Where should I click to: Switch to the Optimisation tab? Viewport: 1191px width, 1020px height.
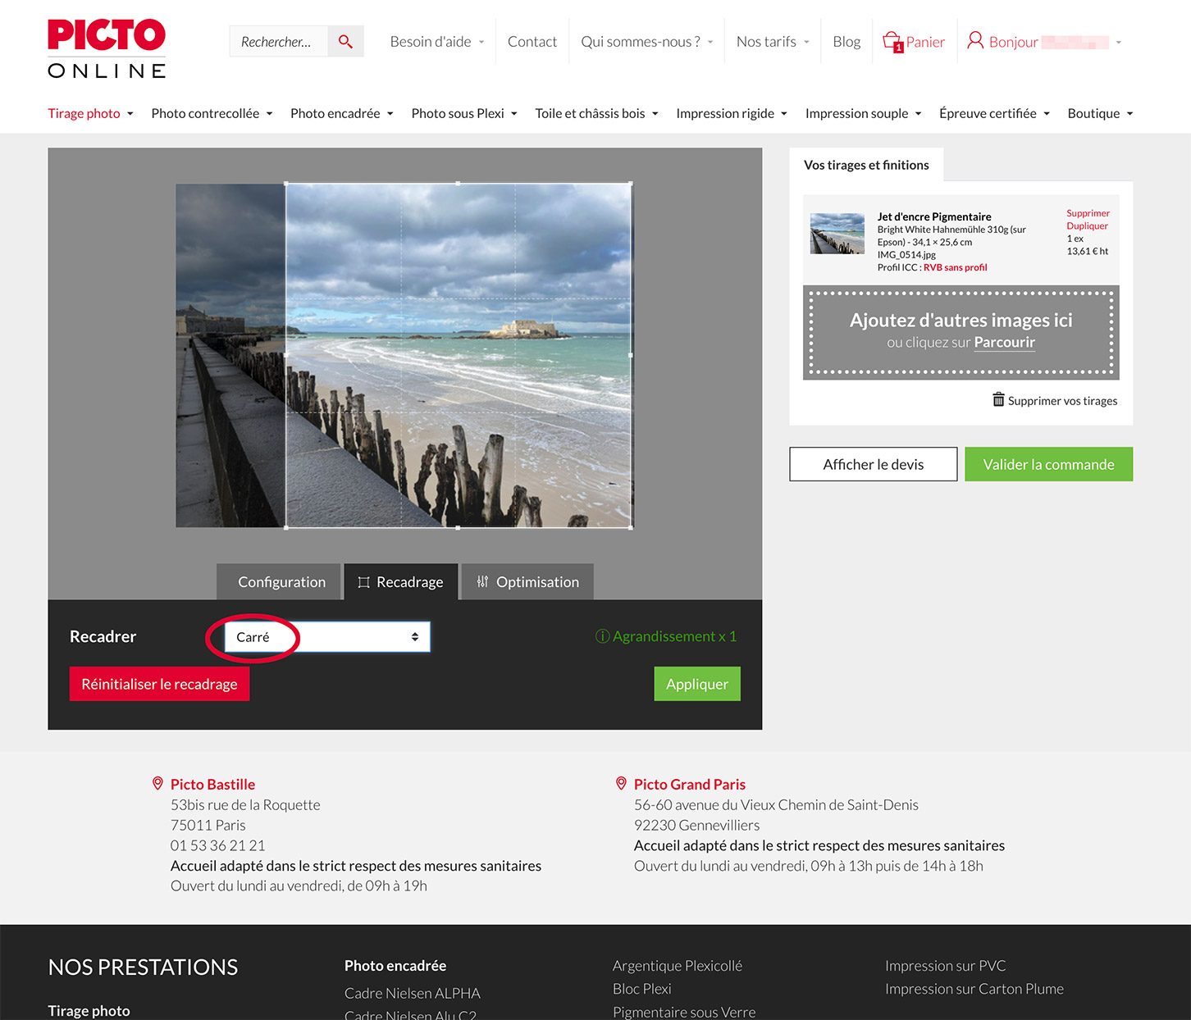527,582
